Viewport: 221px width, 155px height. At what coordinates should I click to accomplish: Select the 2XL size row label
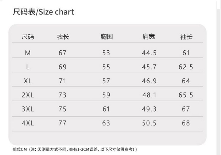click(x=28, y=95)
